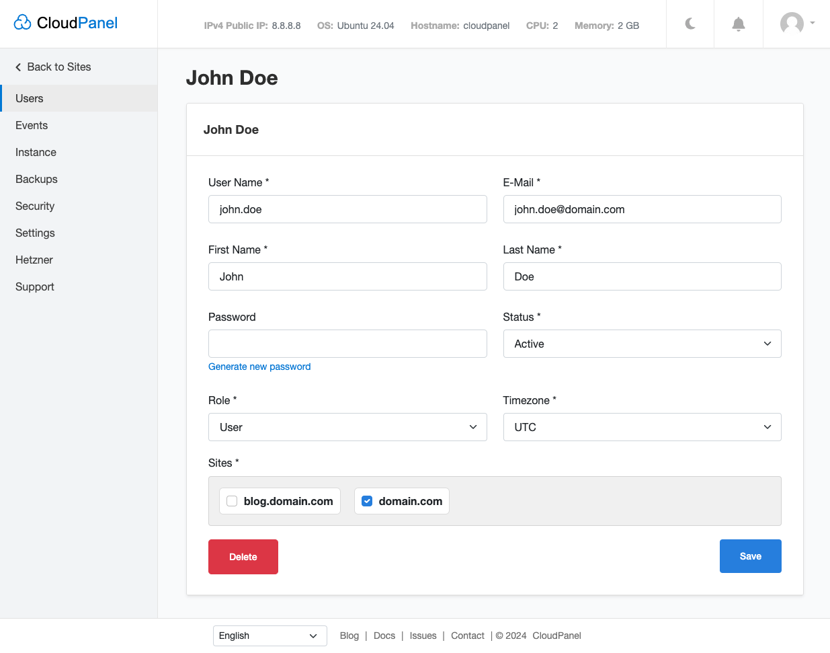Uncheck the domain.com site checkbox
830x653 pixels.
[x=367, y=501]
